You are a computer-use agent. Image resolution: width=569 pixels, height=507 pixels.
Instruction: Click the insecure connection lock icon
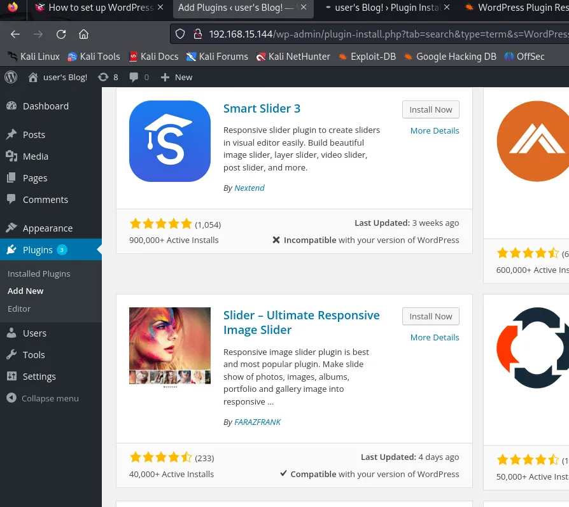pyautogui.click(x=198, y=34)
